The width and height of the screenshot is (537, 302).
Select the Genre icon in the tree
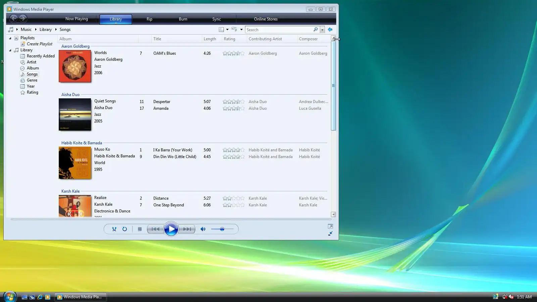[22, 80]
